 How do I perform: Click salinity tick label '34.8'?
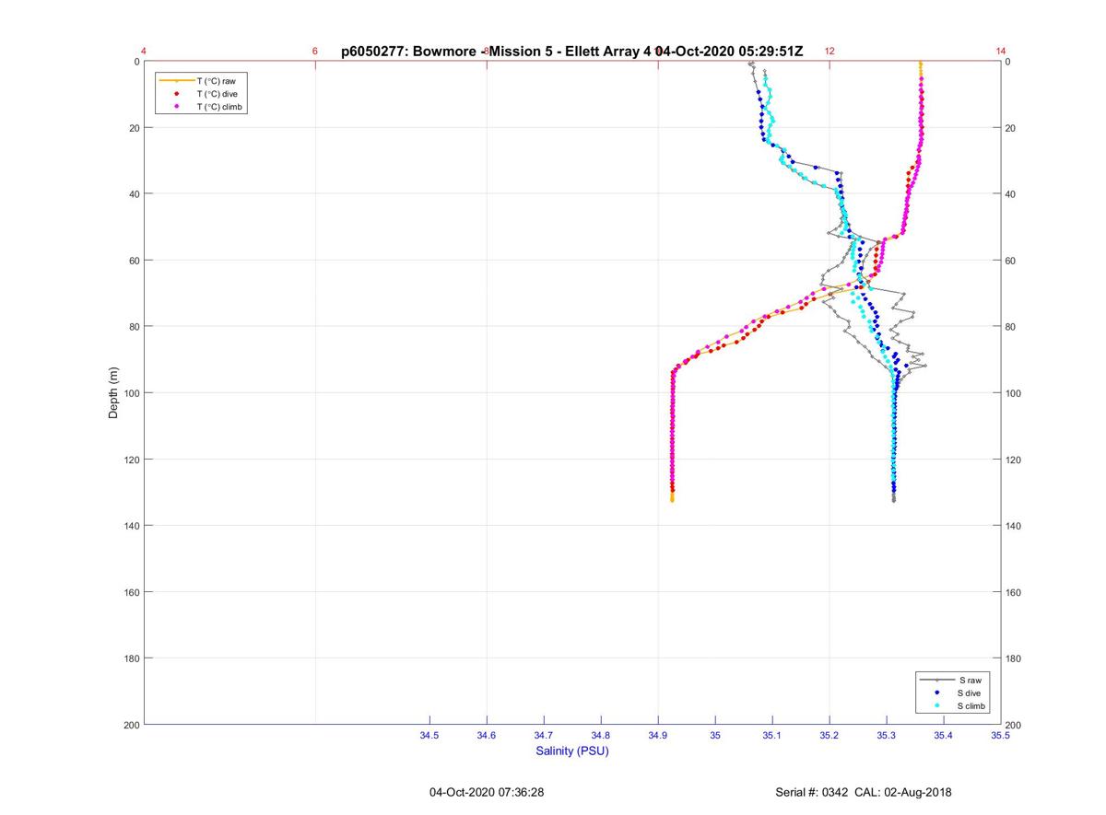pyautogui.click(x=601, y=736)
